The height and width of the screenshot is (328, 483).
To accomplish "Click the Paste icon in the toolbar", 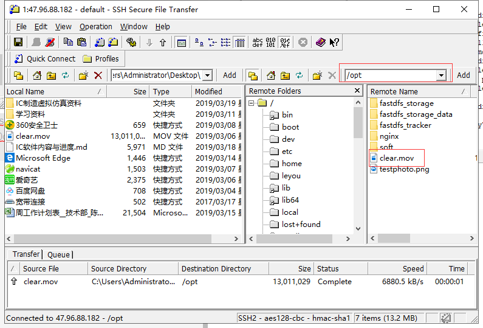I will (81, 42).
